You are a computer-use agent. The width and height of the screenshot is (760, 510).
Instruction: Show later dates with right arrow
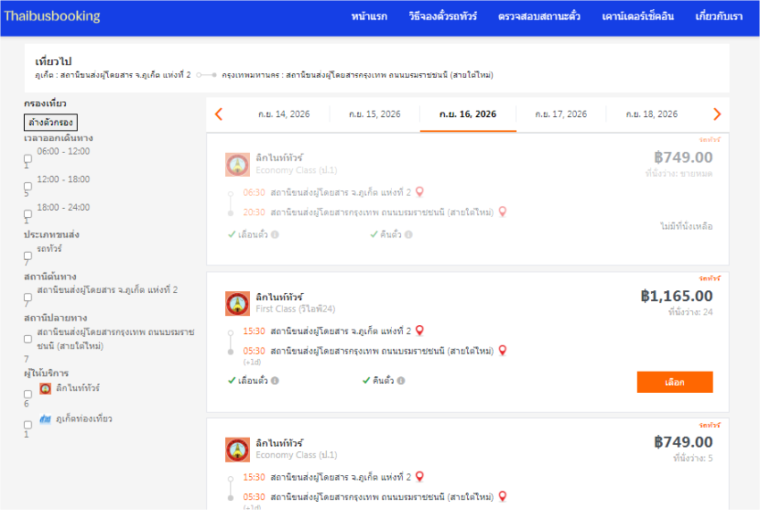[717, 114]
